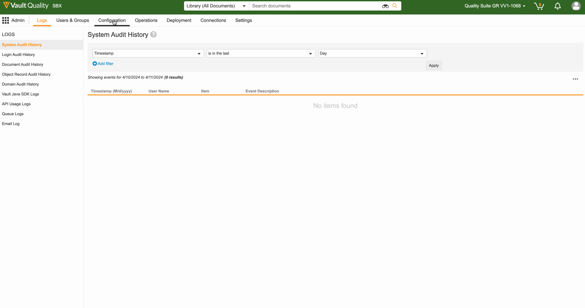This screenshot has width=585, height=308.
Task: Click the Apply button
Action: [434, 65]
